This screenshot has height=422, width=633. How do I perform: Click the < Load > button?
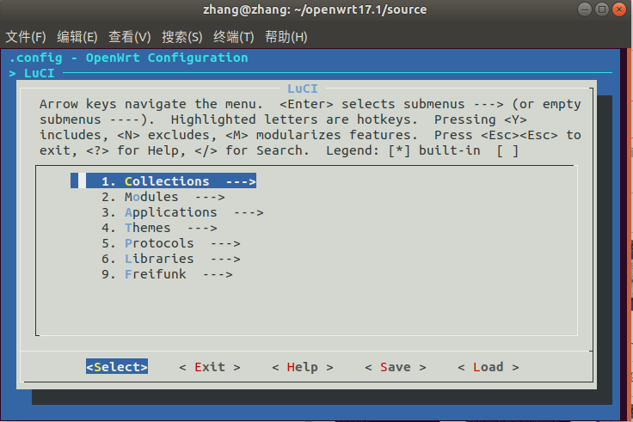(x=488, y=367)
